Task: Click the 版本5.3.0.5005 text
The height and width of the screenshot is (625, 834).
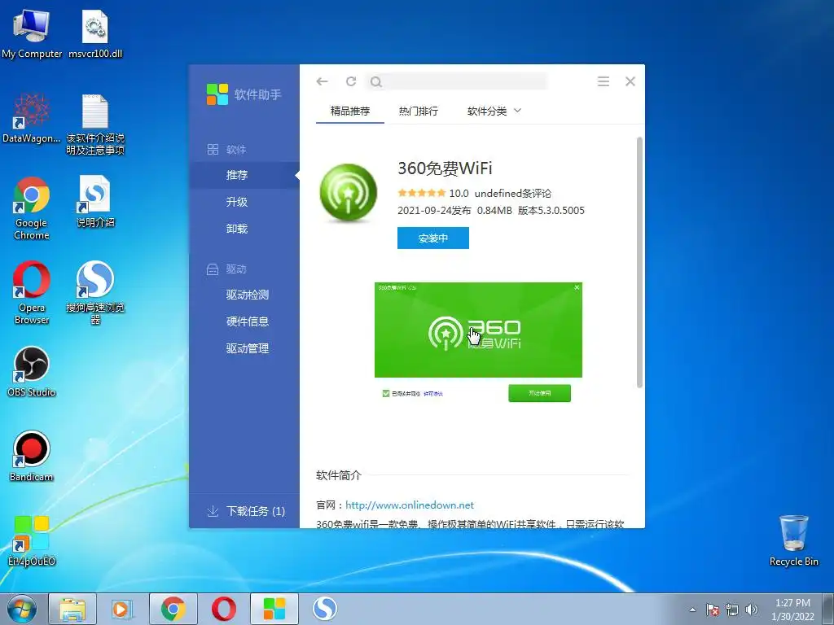Action: 551,211
